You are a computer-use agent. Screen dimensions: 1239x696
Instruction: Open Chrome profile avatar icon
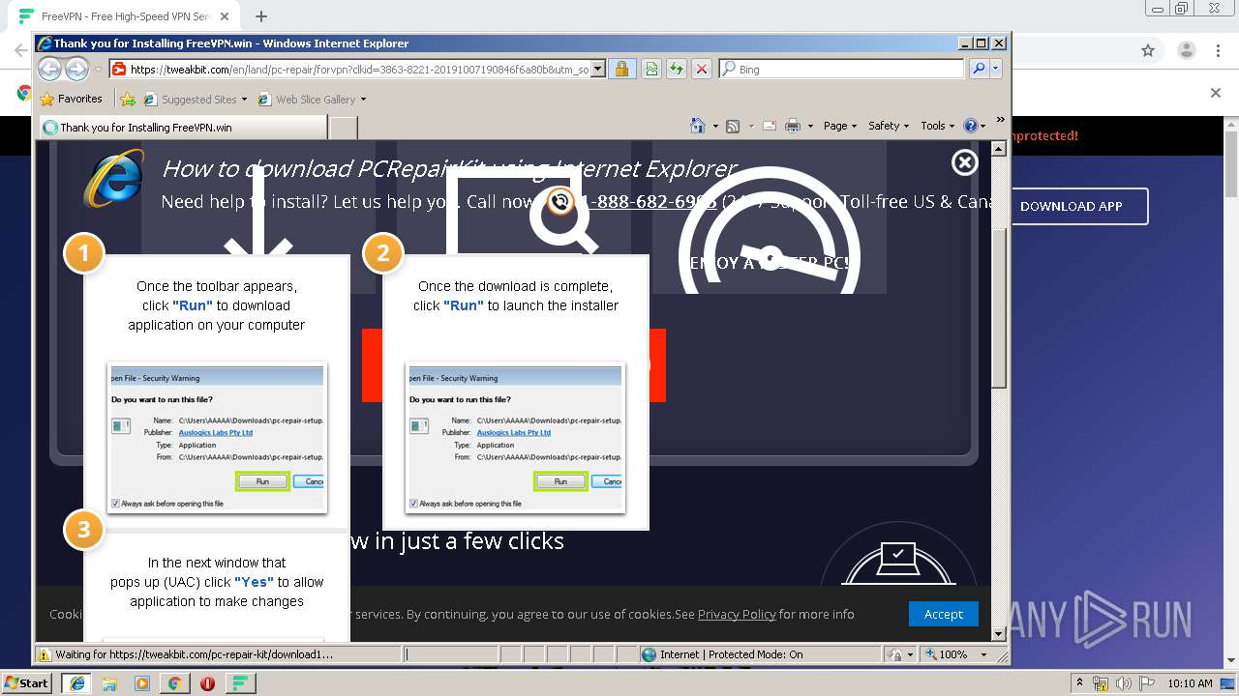click(1187, 50)
